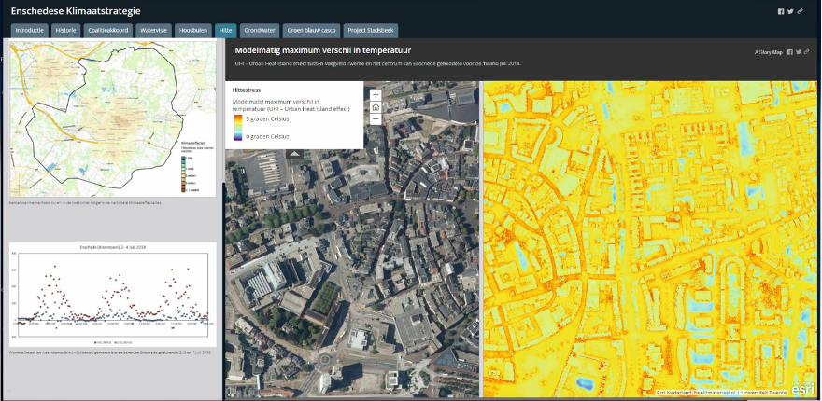Screen dimensions: 822x401
Task: Zoom out on the map
Action: (x=376, y=118)
